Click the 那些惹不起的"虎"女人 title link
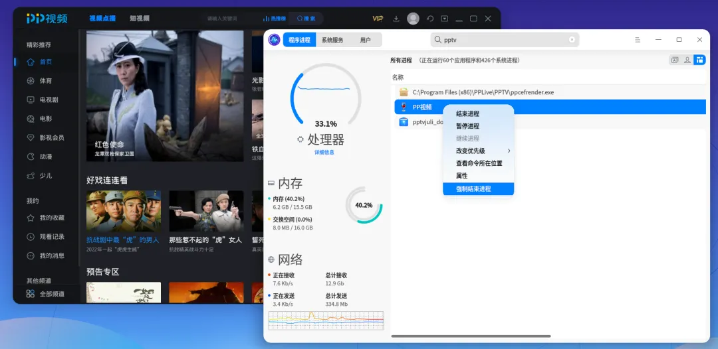The image size is (718, 349). (x=205, y=240)
